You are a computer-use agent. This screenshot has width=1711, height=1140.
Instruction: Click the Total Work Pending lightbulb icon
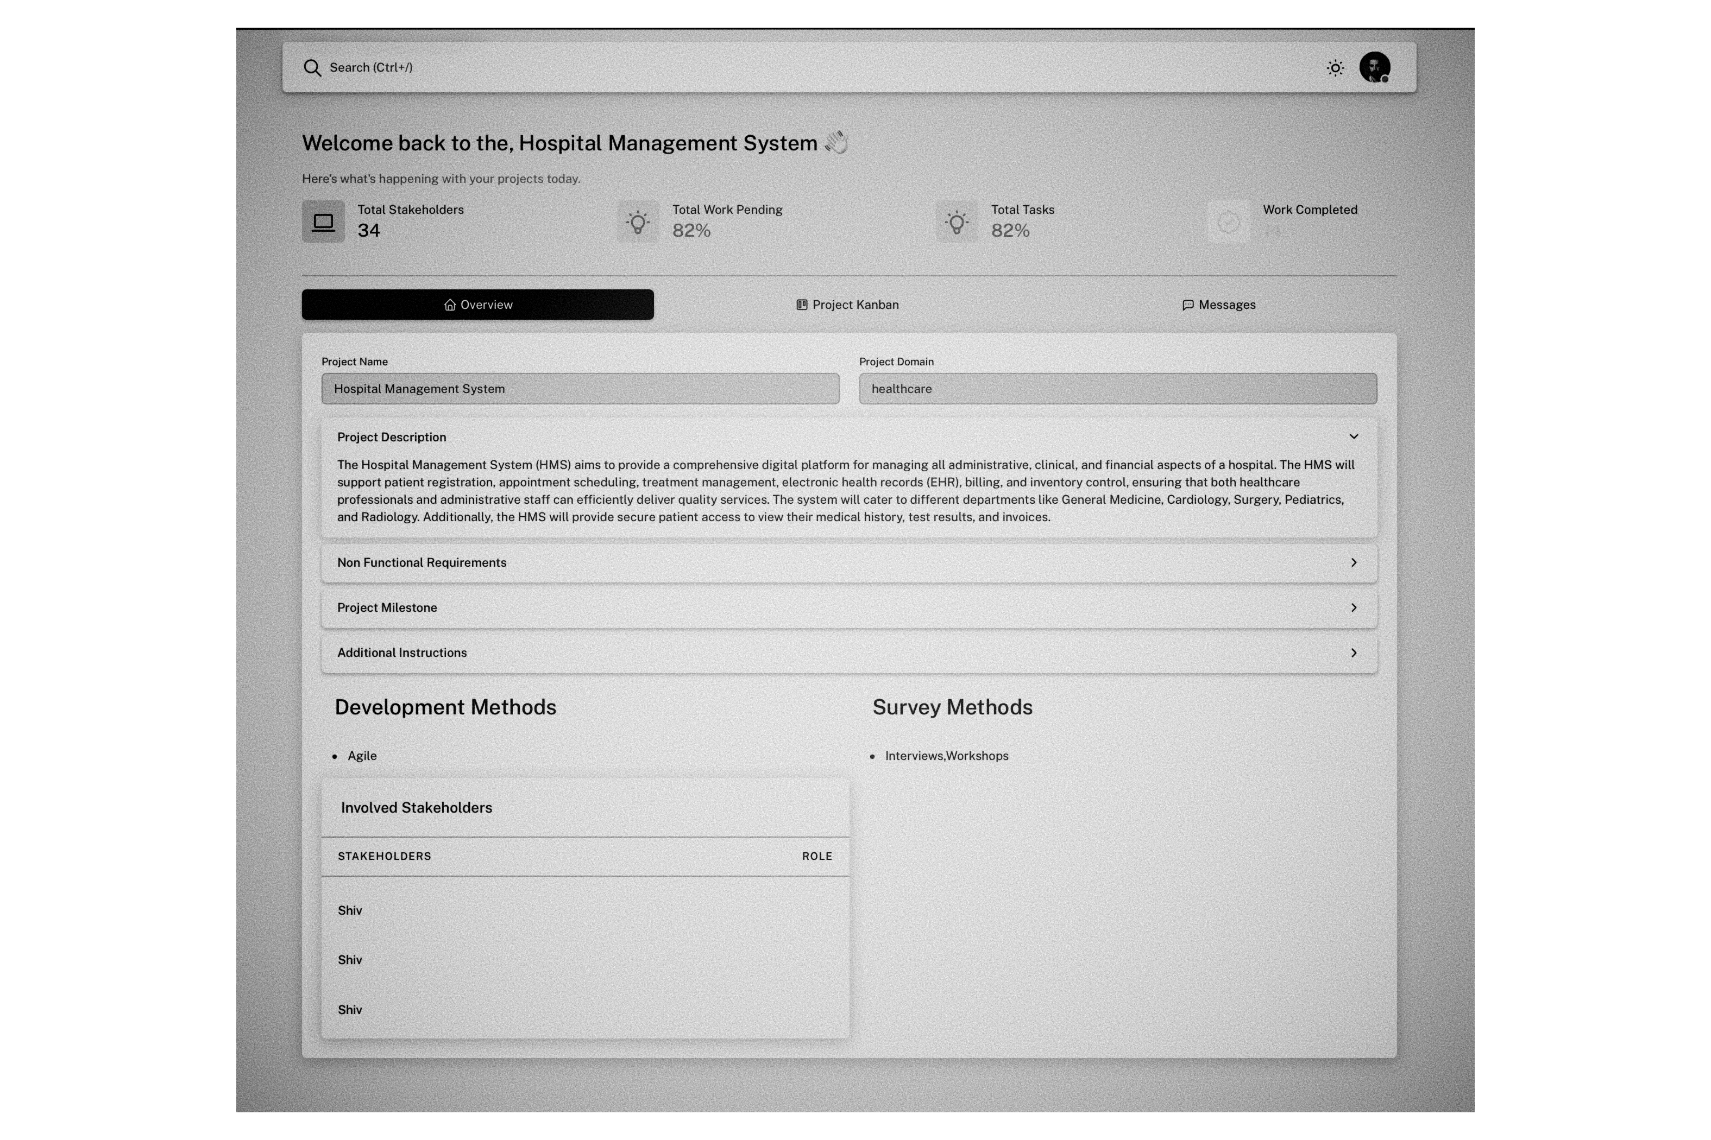pyautogui.click(x=638, y=221)
